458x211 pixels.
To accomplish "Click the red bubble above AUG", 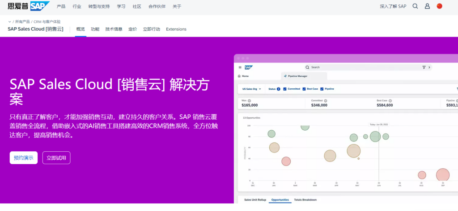I will tap(422, 175).
